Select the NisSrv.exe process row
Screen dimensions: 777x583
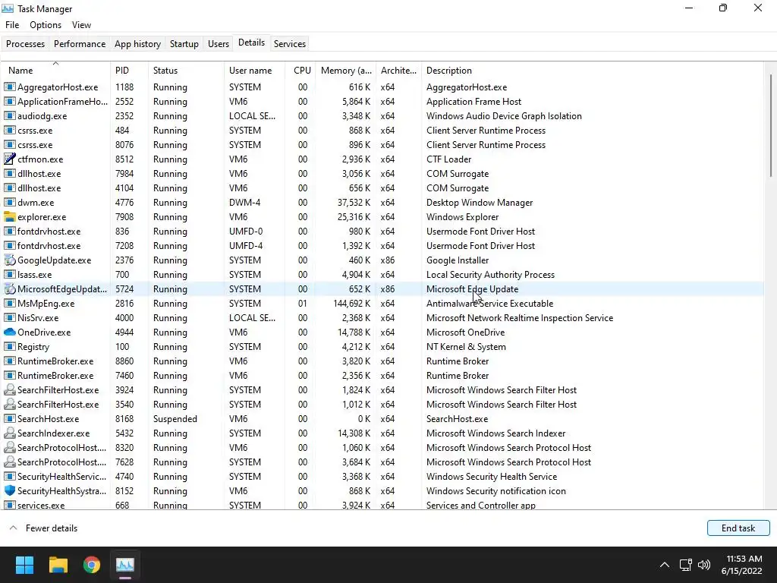pos(382,318)
